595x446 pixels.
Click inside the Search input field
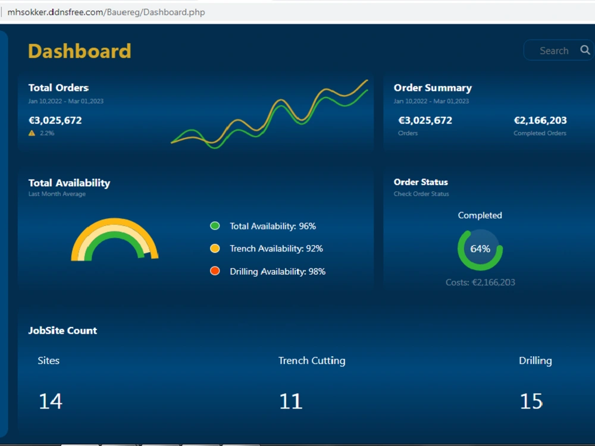pyautogui.click(x=553, y=50)
